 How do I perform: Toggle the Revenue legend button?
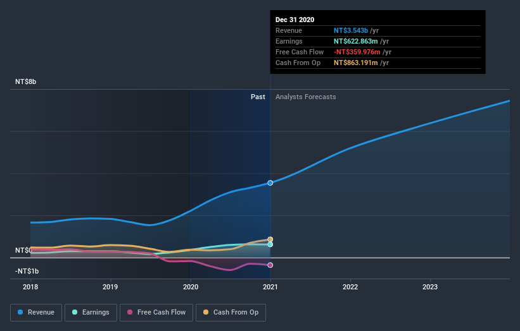click(36, 313)
